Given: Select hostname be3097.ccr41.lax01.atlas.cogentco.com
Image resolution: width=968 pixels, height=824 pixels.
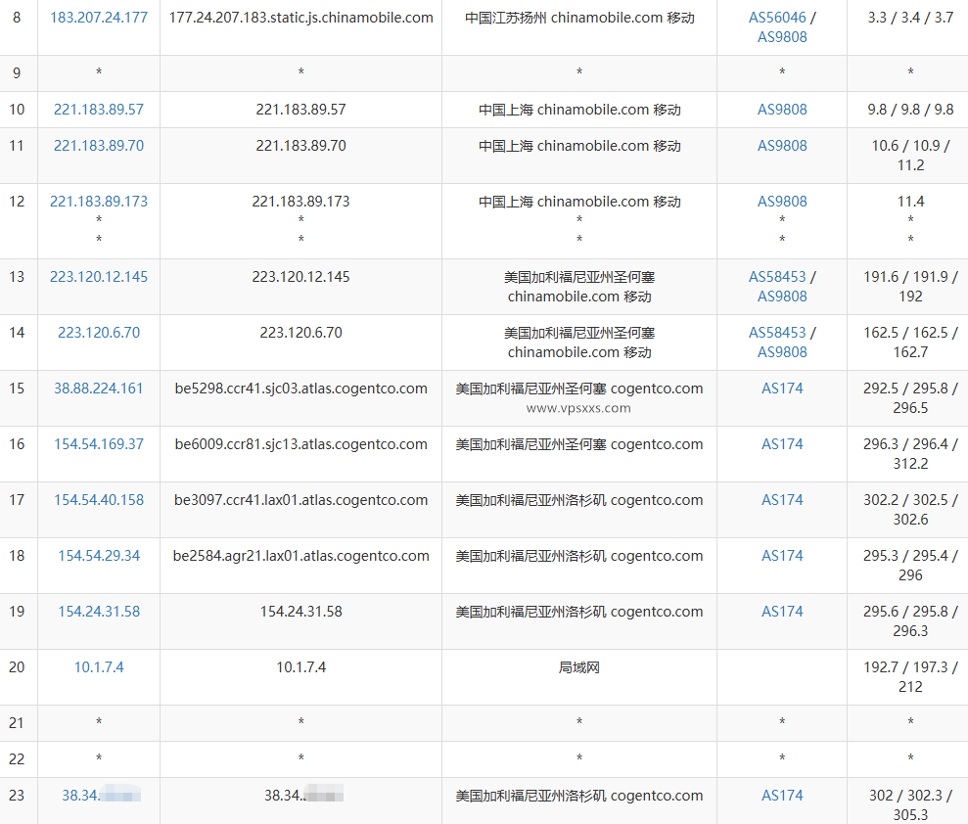Looking at the screenshot, I should point(301,500).
